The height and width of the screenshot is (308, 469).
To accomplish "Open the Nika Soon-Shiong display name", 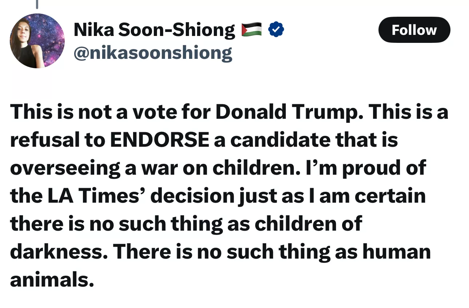I will [154, 30].
